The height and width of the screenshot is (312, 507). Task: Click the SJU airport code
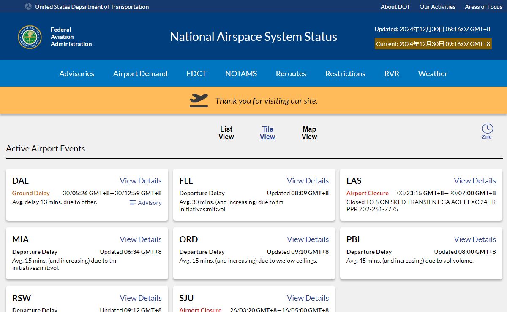pyautogui.click(x=186, y=298)
